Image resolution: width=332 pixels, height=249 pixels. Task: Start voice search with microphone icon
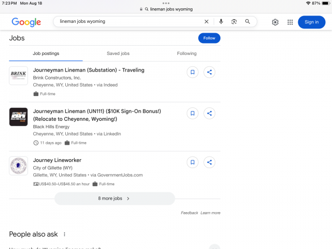[x=221, y=22]
